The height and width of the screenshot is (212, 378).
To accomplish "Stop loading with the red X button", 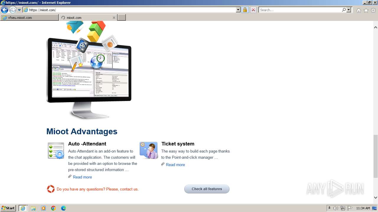I will (253, 10).
